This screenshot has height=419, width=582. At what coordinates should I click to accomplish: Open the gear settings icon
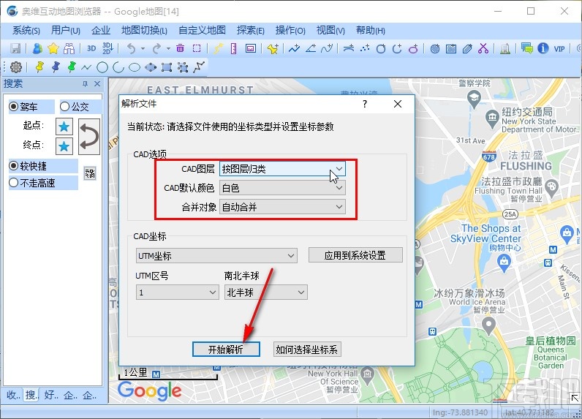[x=16, y=67]
